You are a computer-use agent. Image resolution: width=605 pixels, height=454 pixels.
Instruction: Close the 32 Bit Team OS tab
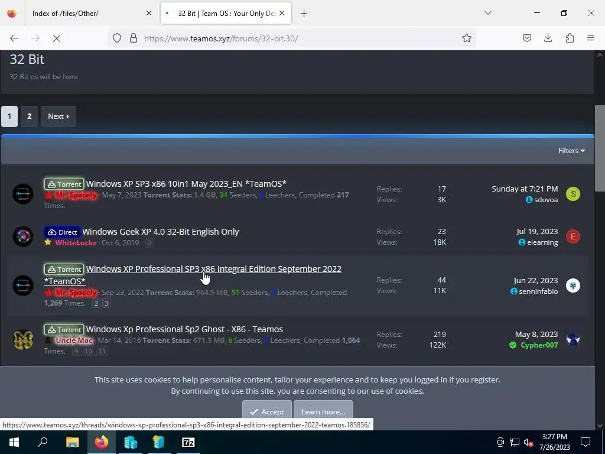(x=282, y=13)
